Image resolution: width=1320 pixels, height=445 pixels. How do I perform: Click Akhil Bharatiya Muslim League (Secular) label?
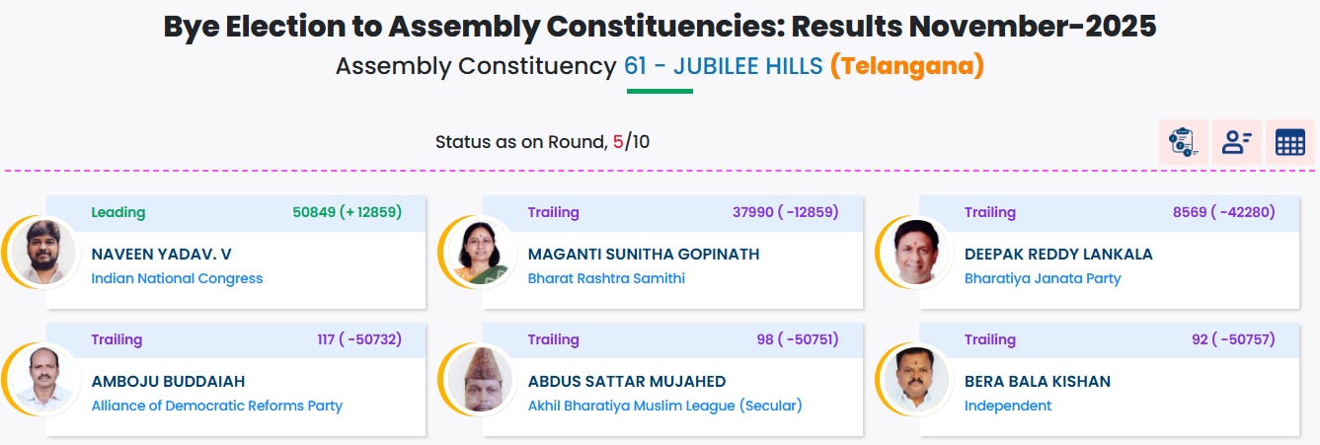click(x=664, y=406)
